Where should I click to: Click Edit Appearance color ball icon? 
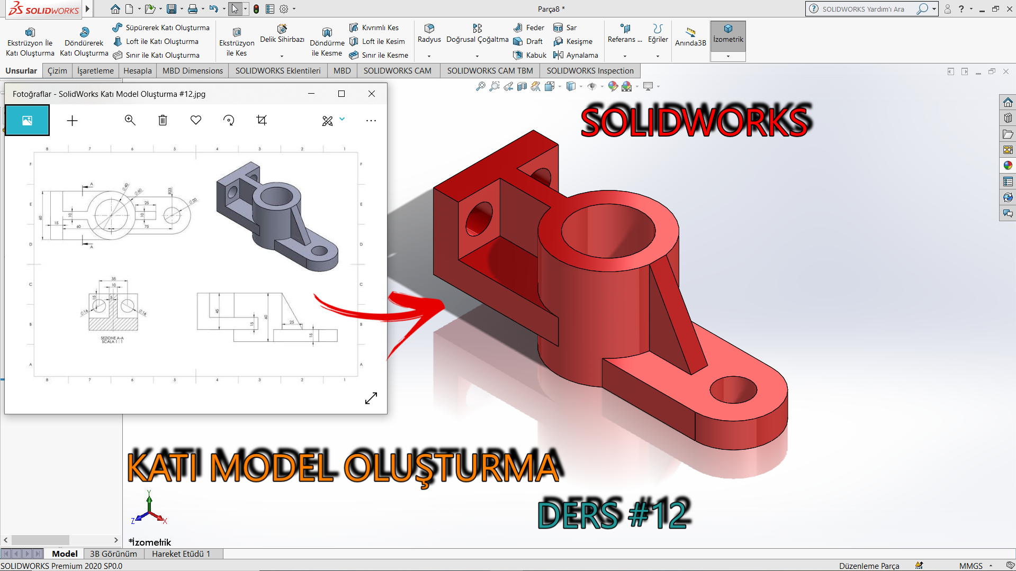pyautogui.click(x=613, y=86)
